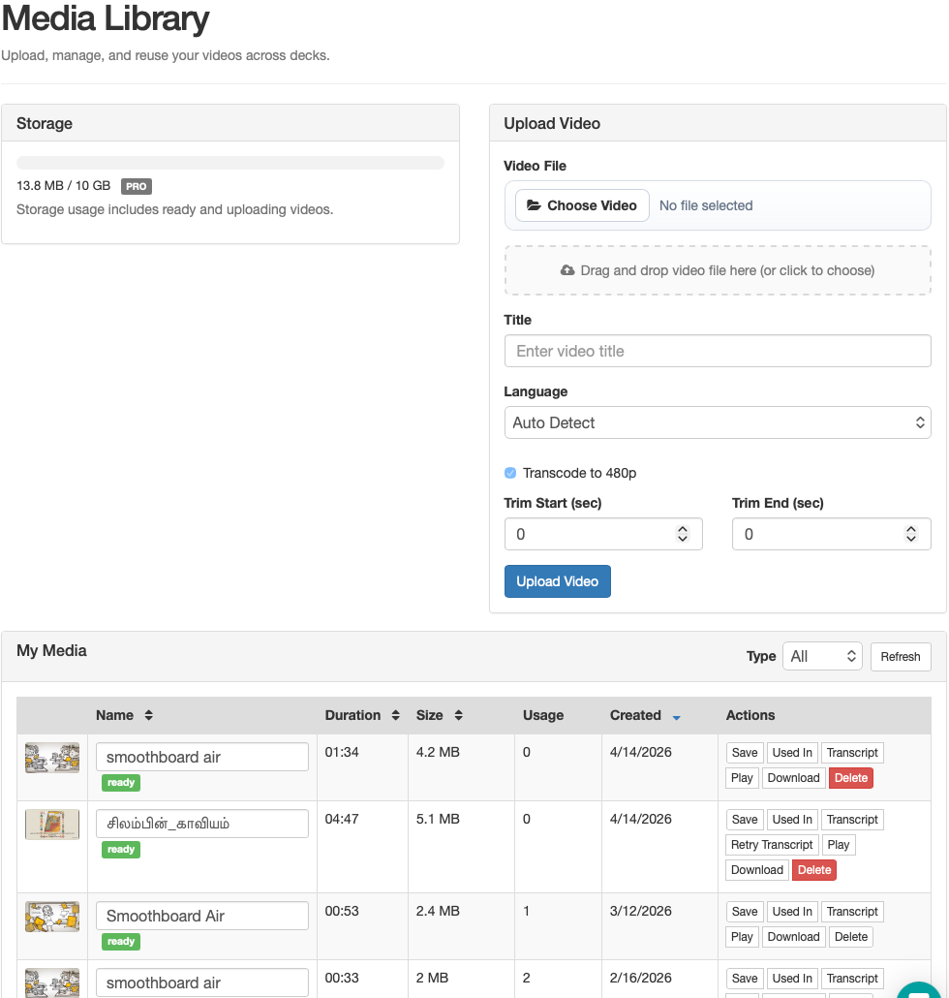Click the Trim End stepper arrows
Viewport: 949px width, 998px height.
click(910, 534)
